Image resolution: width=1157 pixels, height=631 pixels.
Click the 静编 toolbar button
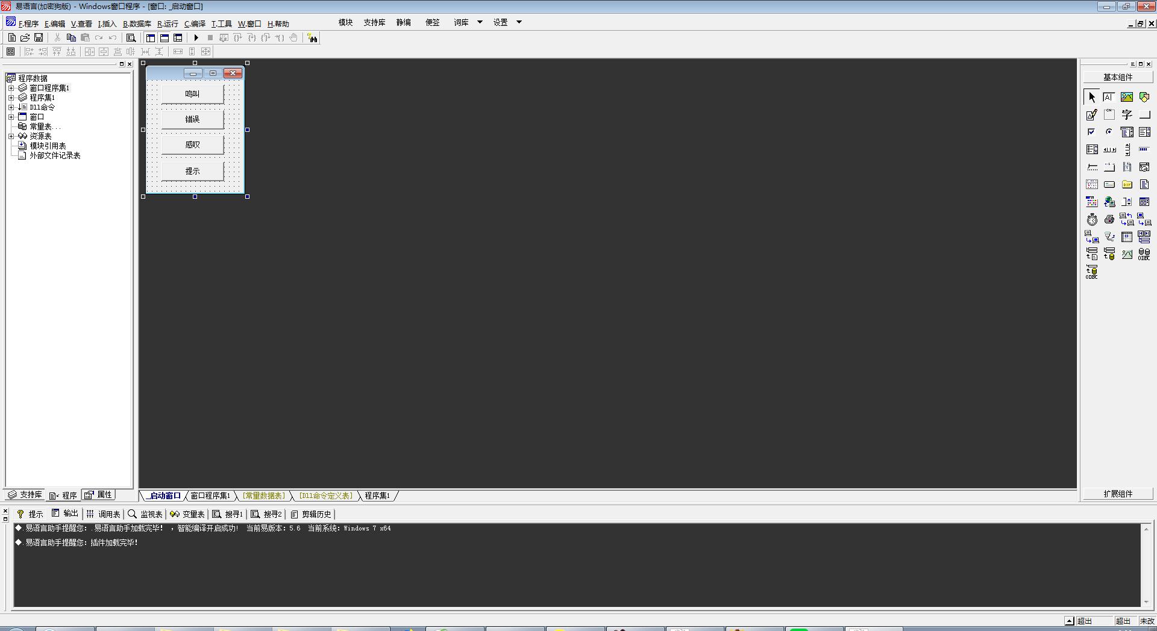403,22
